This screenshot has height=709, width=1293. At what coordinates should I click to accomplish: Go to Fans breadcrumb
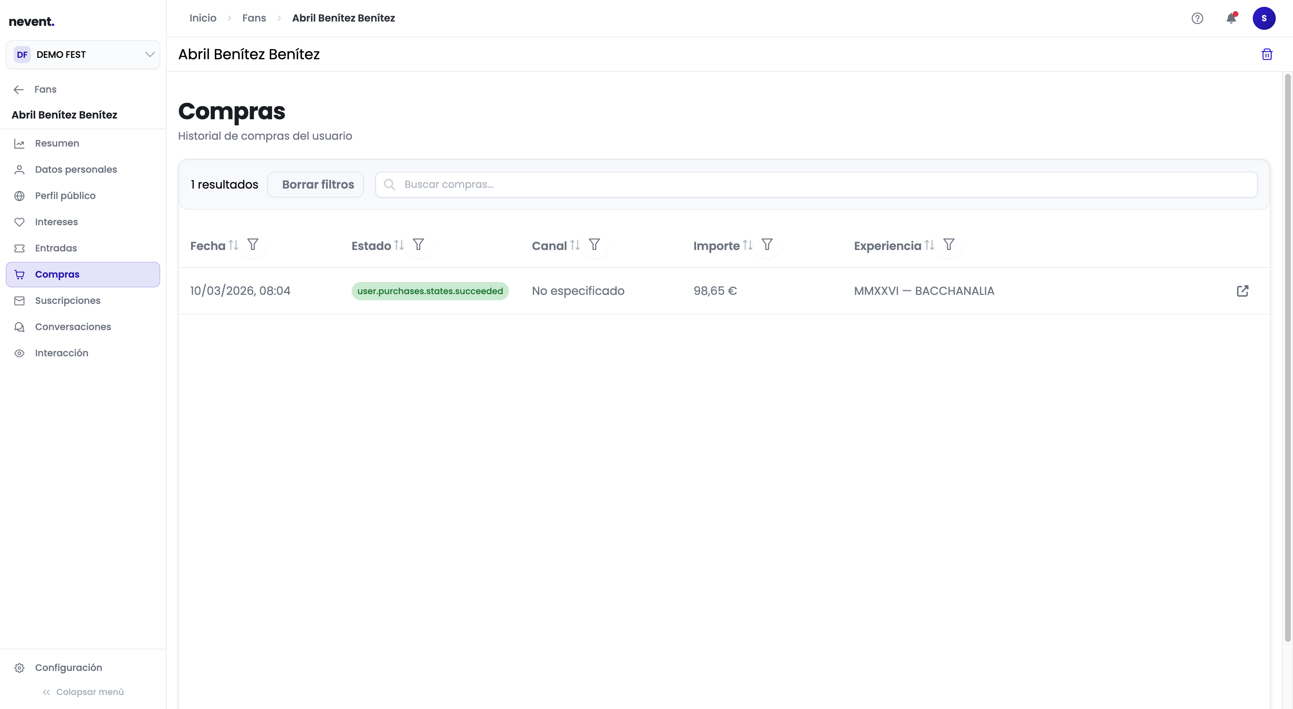coord(254,18)
